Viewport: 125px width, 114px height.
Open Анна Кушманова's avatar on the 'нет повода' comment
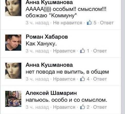pyautogui.click(x=13, y=71)
